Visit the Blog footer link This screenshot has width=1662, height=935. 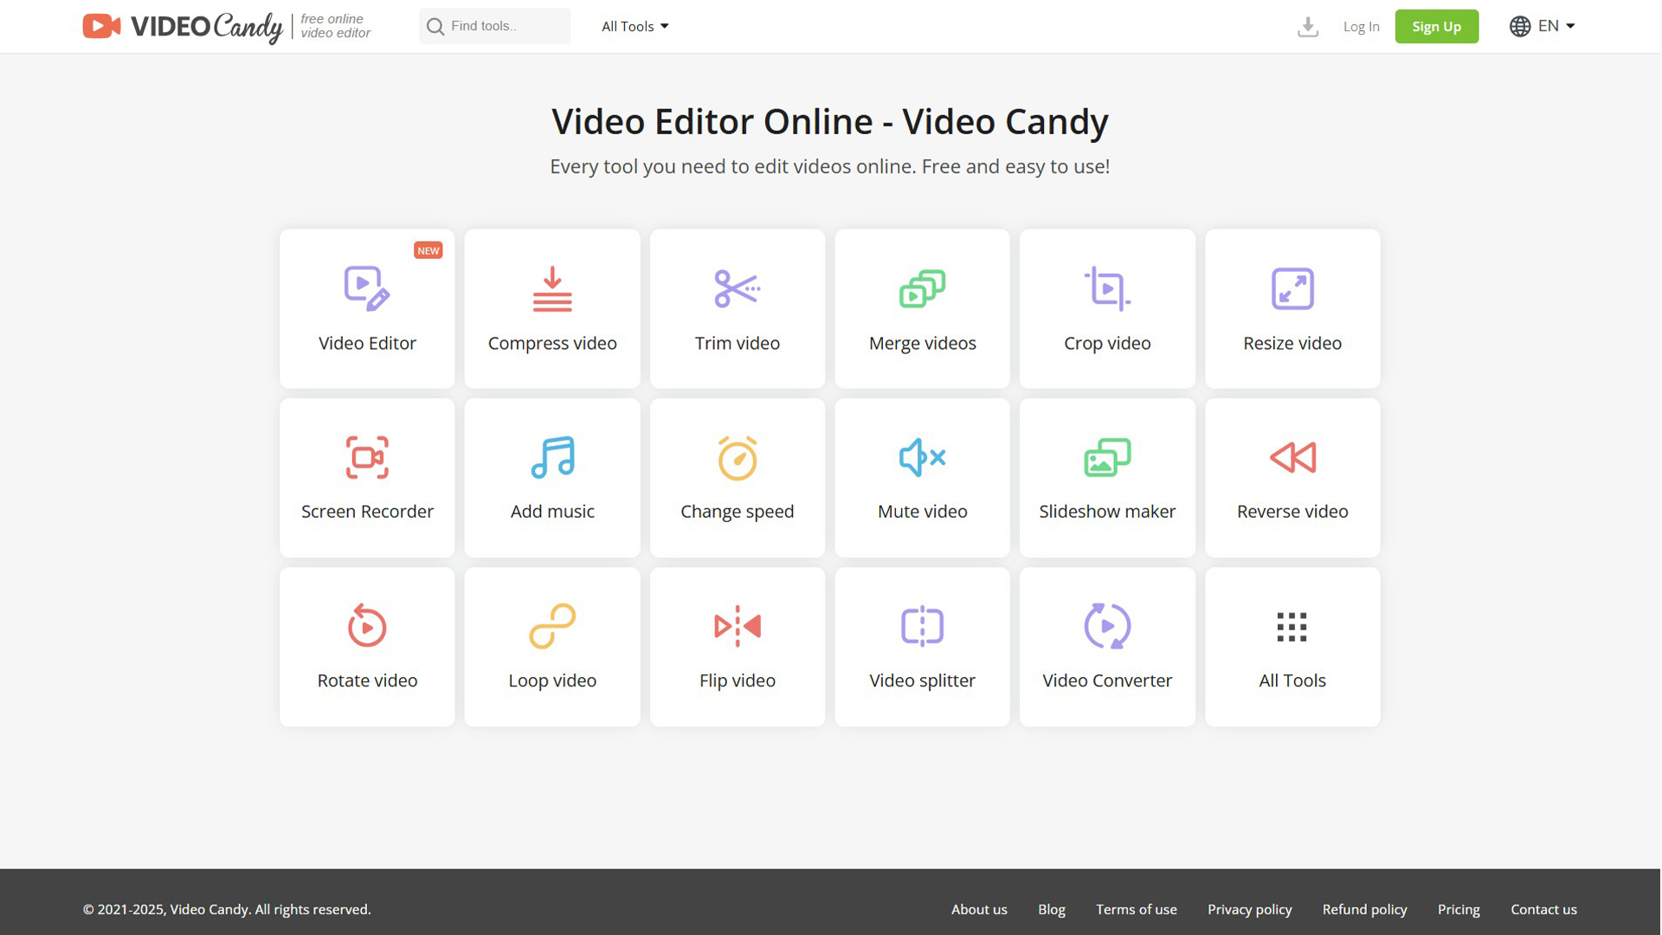pyautogui.click(x=1052, y=909)
